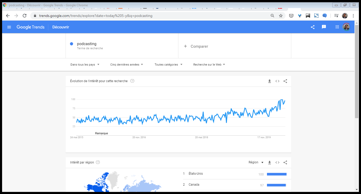Click the Google Trends logo
Image resolution: width=361 pixels, height=194 pixels.
click(31, 27)
